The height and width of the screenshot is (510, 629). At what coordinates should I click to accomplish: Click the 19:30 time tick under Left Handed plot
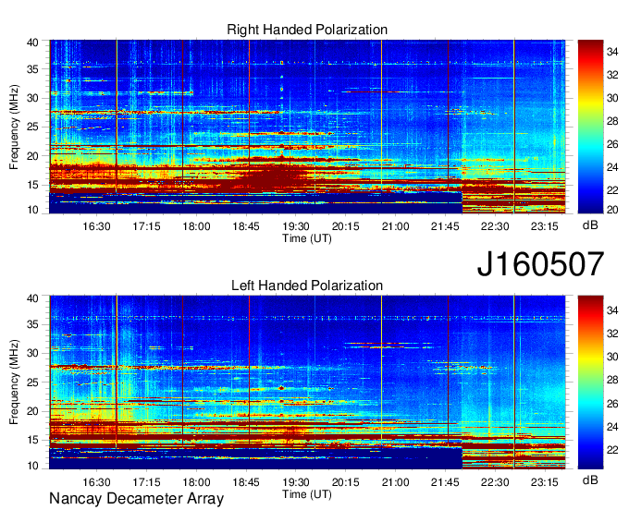pos(296,482)
